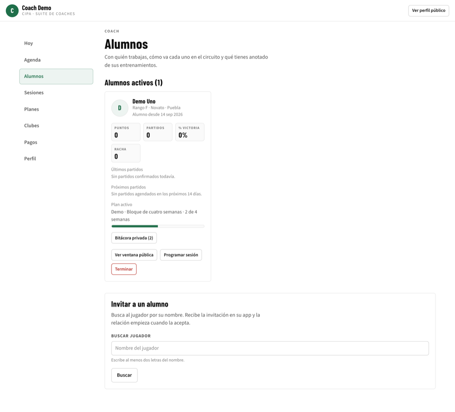Click Ver ventana pública button
The image size is (455, 412).
[134, 255]
